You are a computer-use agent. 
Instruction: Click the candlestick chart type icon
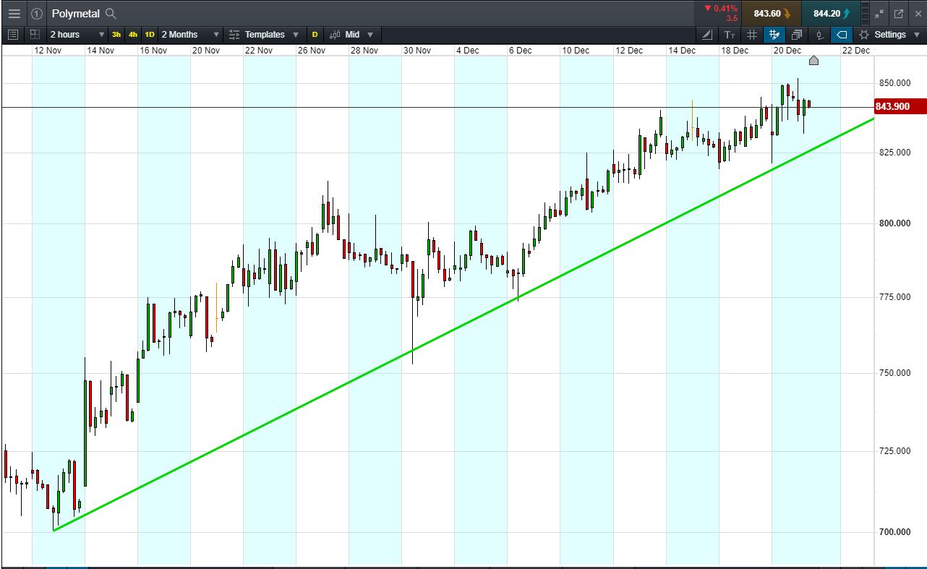point(335,35)
